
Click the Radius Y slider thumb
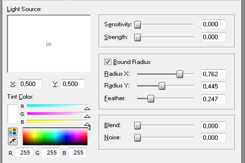tap(162, 86)
